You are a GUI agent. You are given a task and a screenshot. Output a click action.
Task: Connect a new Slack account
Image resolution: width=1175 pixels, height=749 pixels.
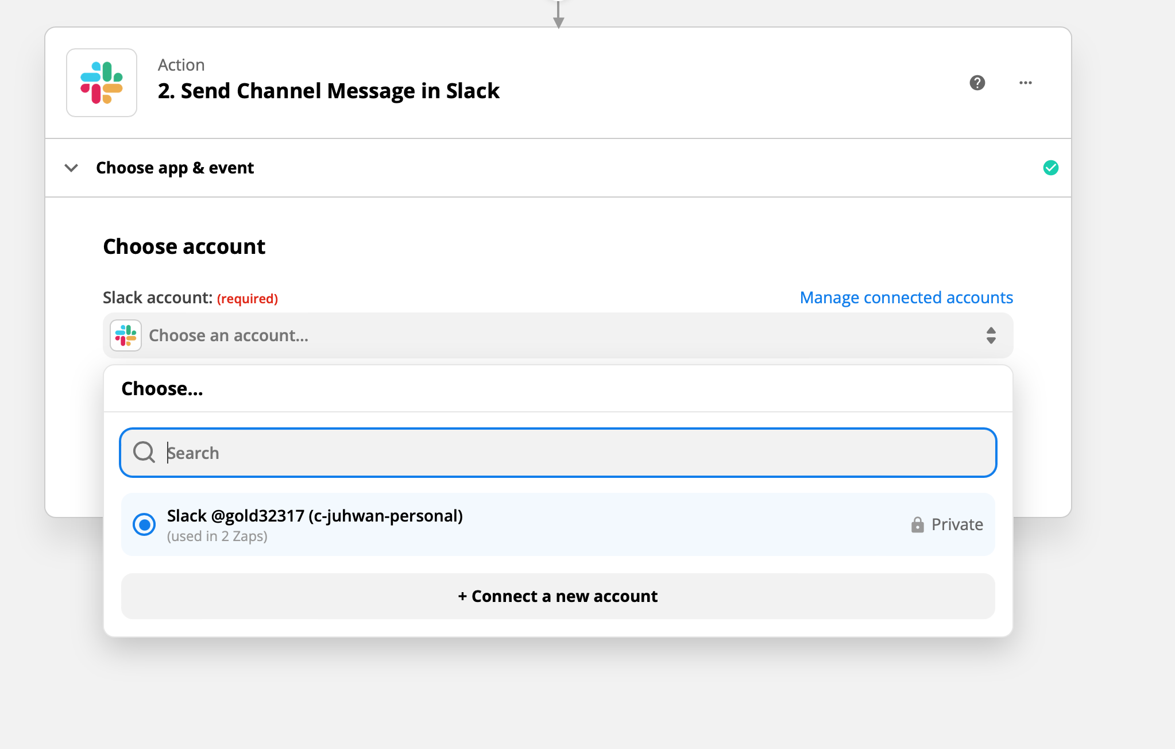point(557,596)
